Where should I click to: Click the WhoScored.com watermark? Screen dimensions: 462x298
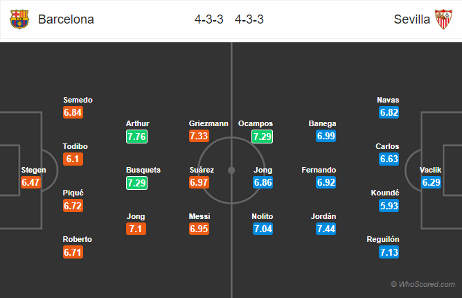tap(423, 284)
